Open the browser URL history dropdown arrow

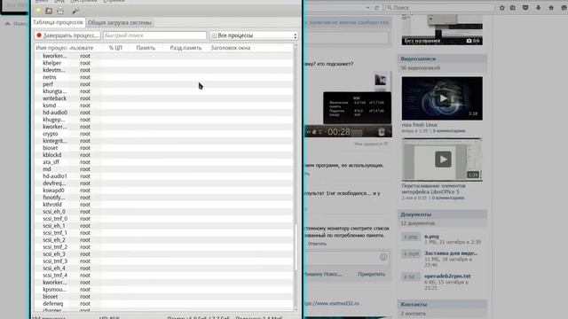coord(367,8)
